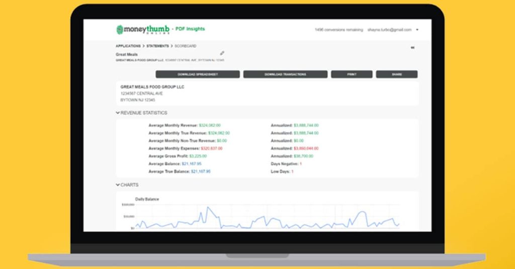Viewport: 515px width, 269px height.
Task: Click the MoneyThumb fingerprint logo icon
Action: (120, 30)
